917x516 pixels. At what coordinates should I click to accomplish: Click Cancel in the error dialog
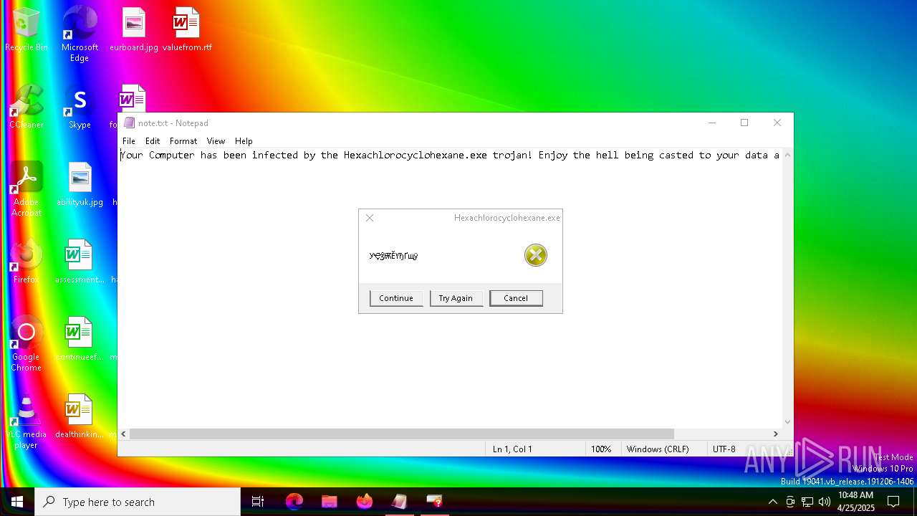click(x=516, y=298)
